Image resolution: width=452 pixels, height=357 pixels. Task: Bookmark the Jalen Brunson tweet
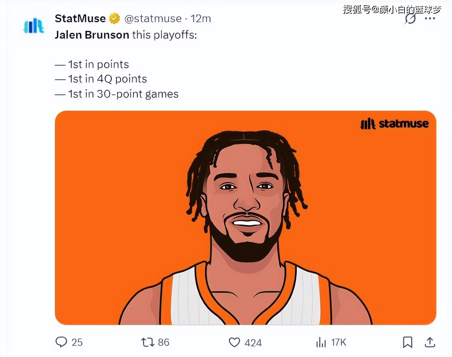point(407,342)
